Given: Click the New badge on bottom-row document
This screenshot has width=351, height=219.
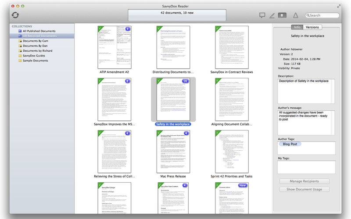Looking at the screenshot, I should coord(243,185).
